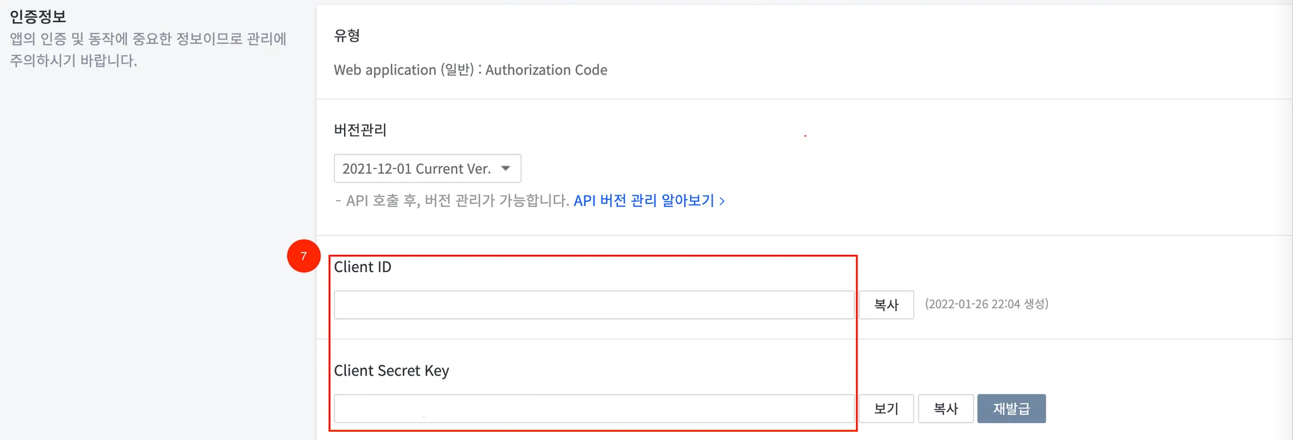
Task: Reveal the secret key using 보기
Action: click(x=886, y=408)
